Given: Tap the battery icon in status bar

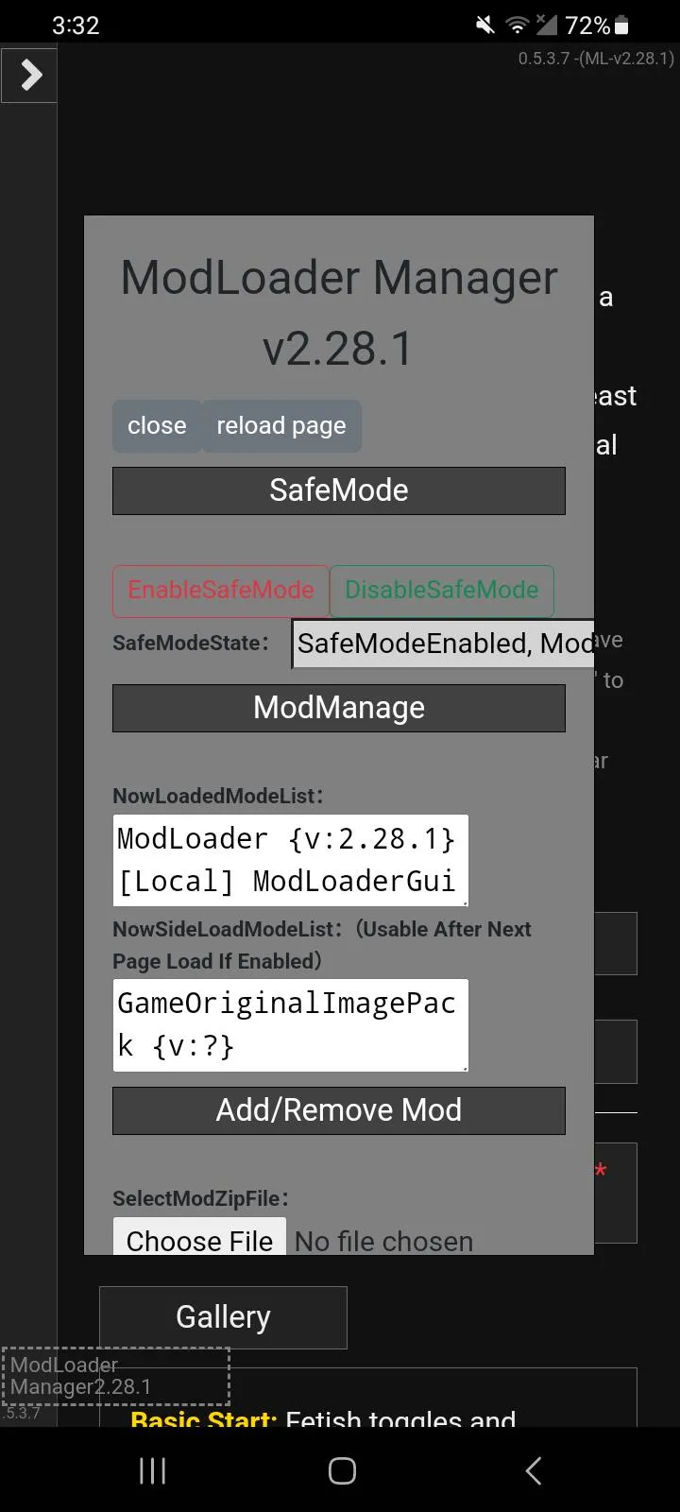Looking at the screenshot, I should point(621,26).
